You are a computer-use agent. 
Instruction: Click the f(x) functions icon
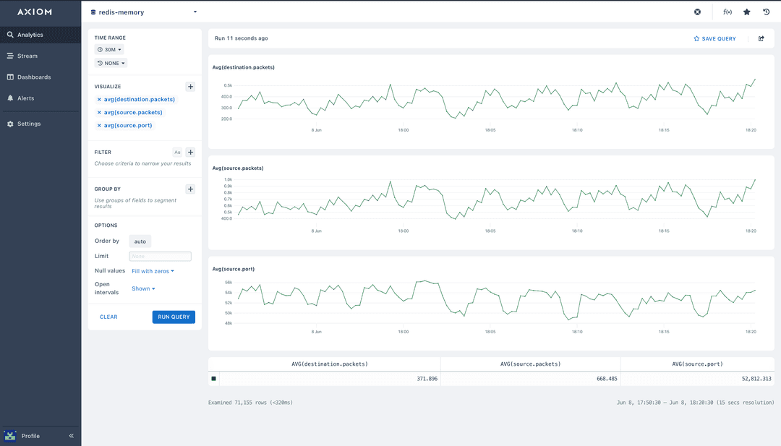(x=727, y=12)
